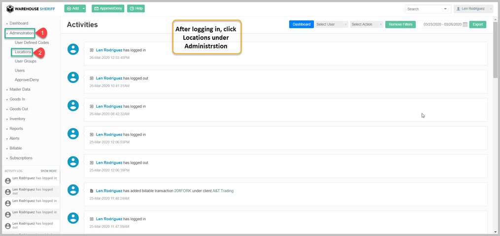Screen dimensions: 500x236
Task: Select User Groups in the sidebar
Action: coord(26,61)
